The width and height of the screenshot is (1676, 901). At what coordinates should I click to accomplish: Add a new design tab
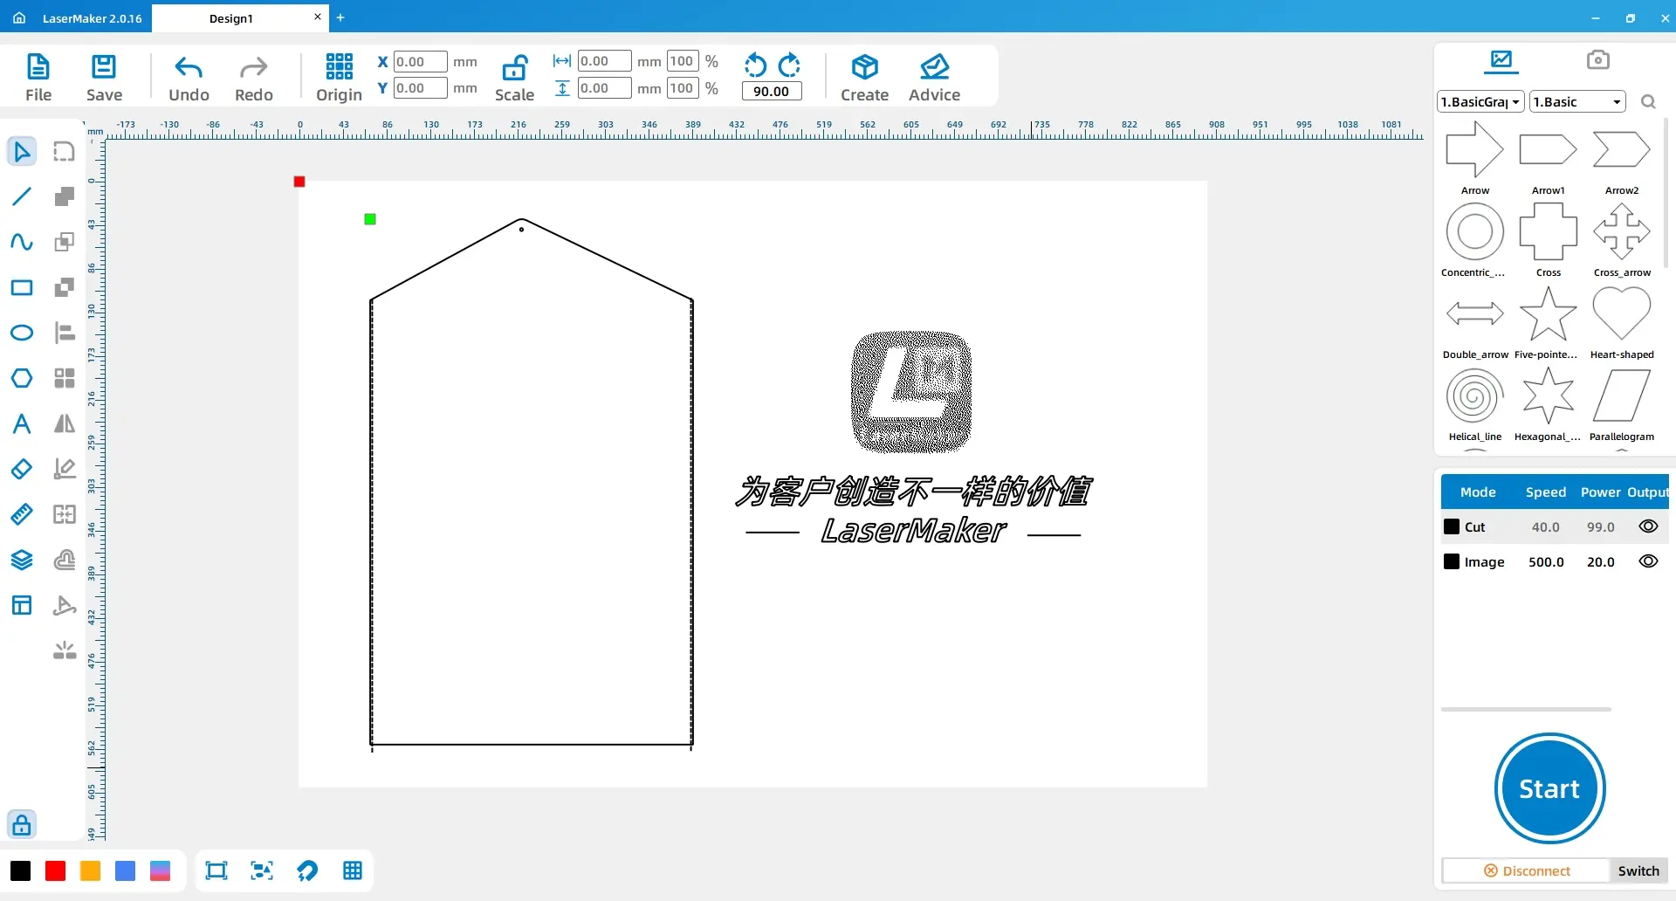pyautogui.click(x=340, y=17)
